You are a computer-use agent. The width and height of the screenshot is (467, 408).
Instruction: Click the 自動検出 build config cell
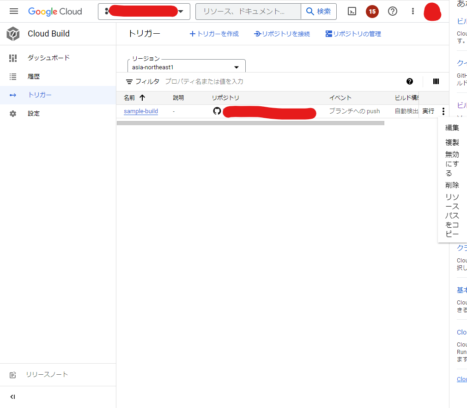pyautogui.click(x=406, y=111)
